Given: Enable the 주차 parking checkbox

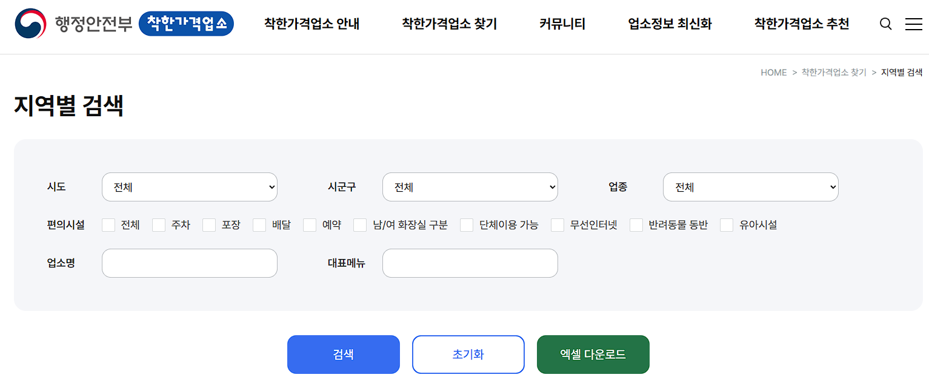Looking at the screenshot, I should coord(159,224).
